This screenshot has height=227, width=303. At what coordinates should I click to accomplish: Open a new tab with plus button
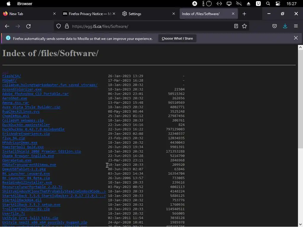(244, 14)
